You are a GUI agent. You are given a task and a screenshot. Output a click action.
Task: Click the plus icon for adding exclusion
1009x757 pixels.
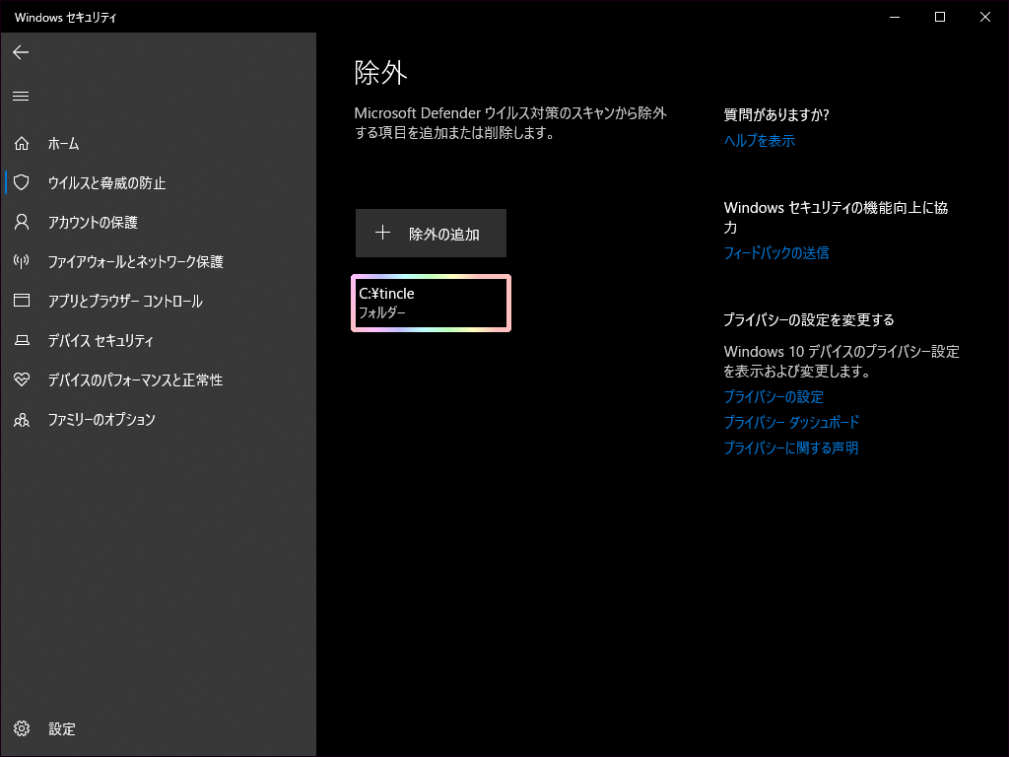(383, 233)
